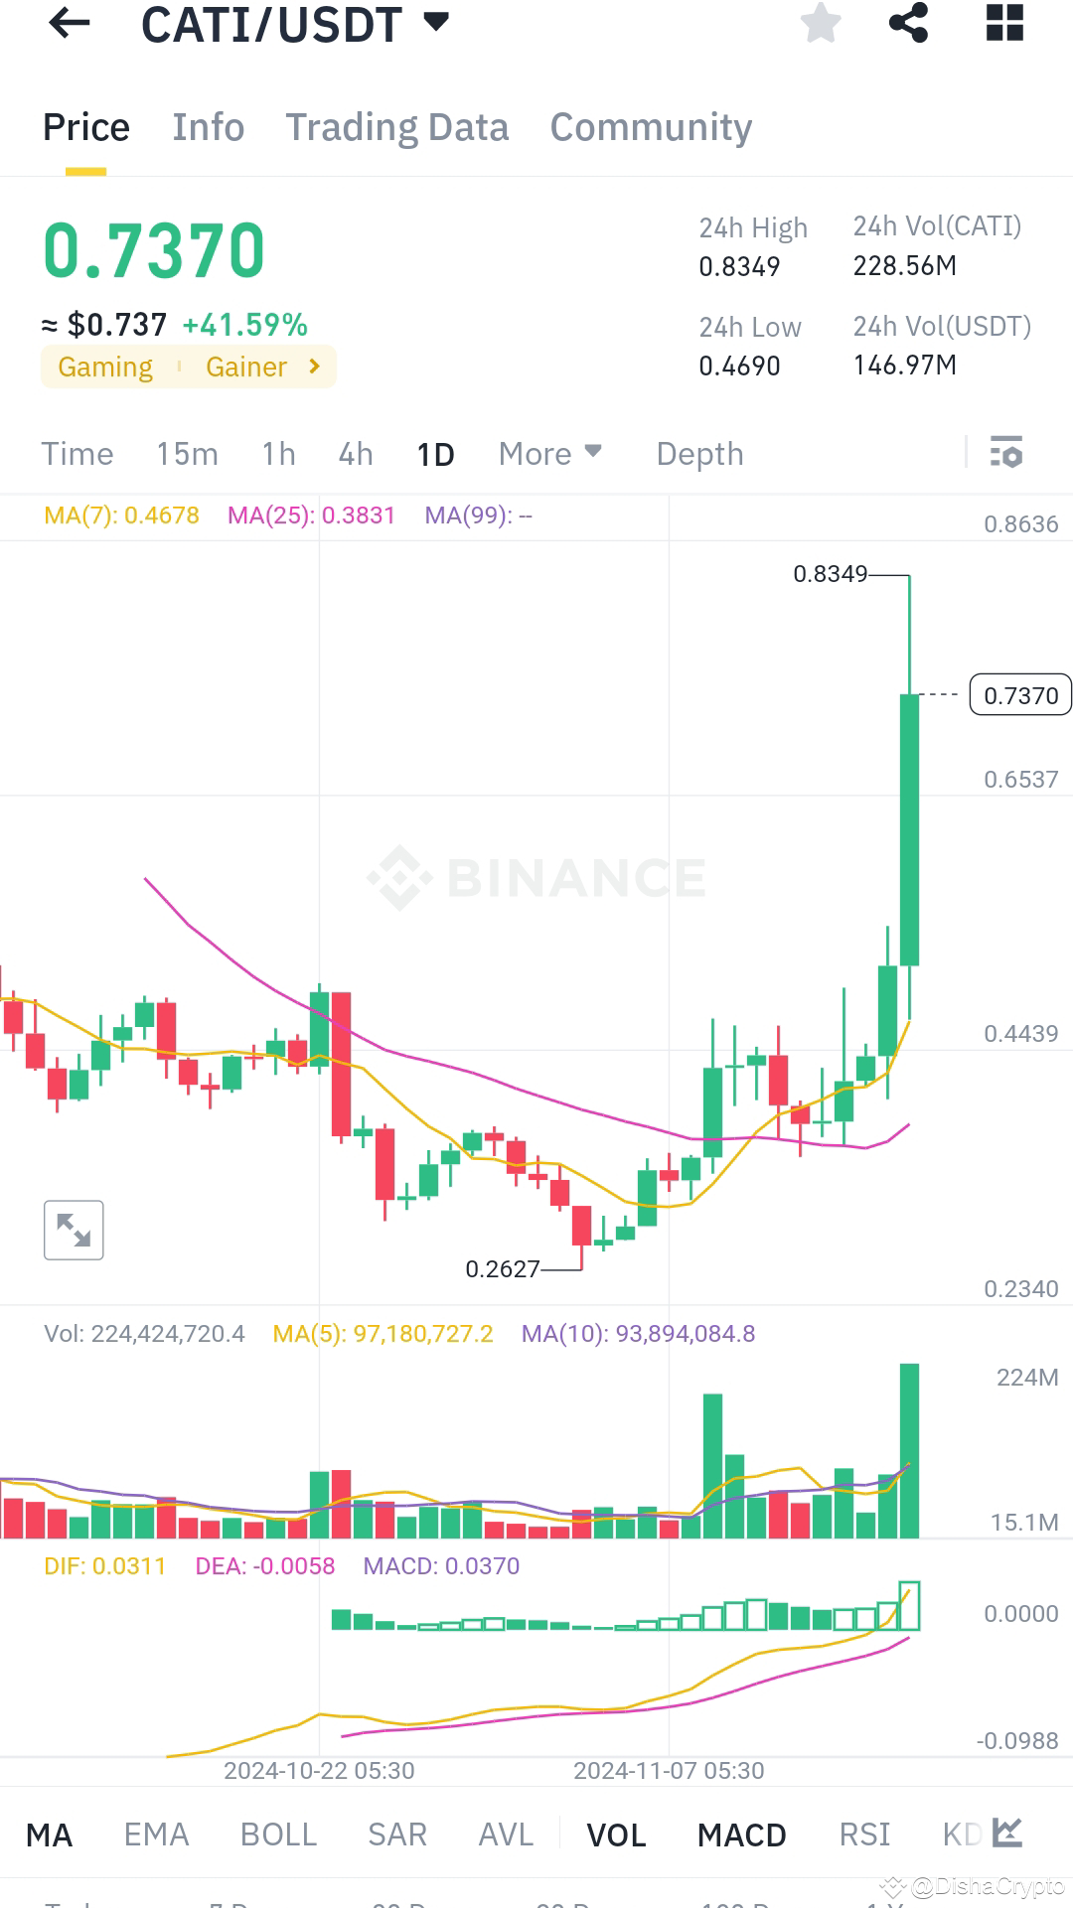
Task: Toggle the MACD indicator off
Action: point(741,1835)
